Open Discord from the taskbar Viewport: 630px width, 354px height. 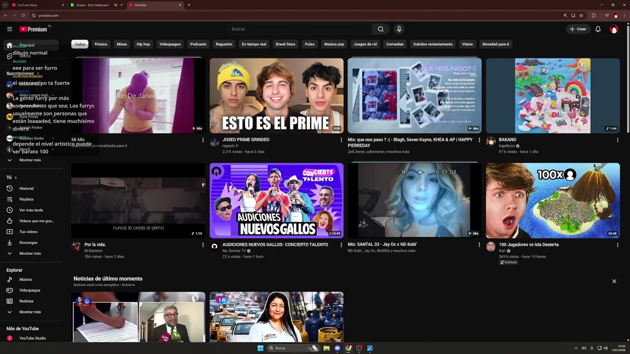pos(337,348)
